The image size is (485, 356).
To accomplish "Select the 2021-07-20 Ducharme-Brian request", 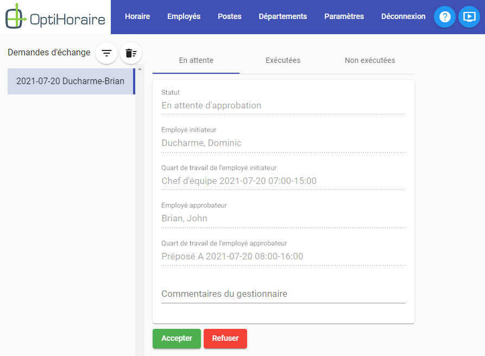I will pos(71,81).
